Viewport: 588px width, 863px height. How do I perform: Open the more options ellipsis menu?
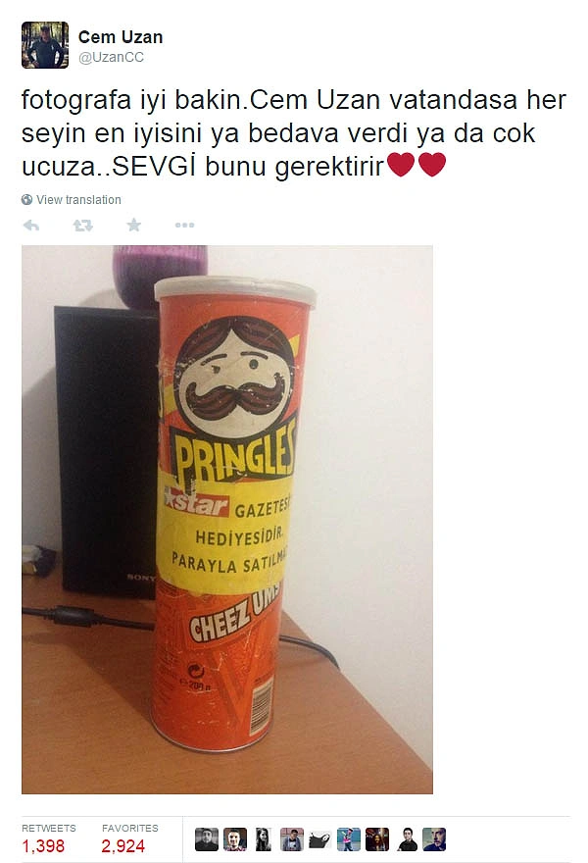(184, 226)
